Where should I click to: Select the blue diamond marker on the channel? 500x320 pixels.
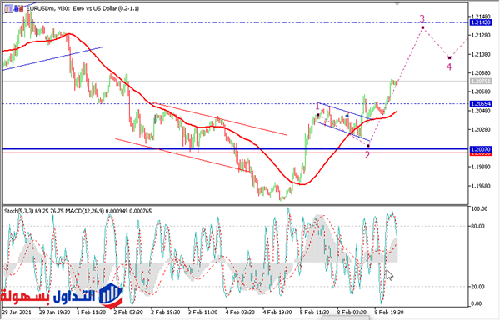click(x=347, y=115)
